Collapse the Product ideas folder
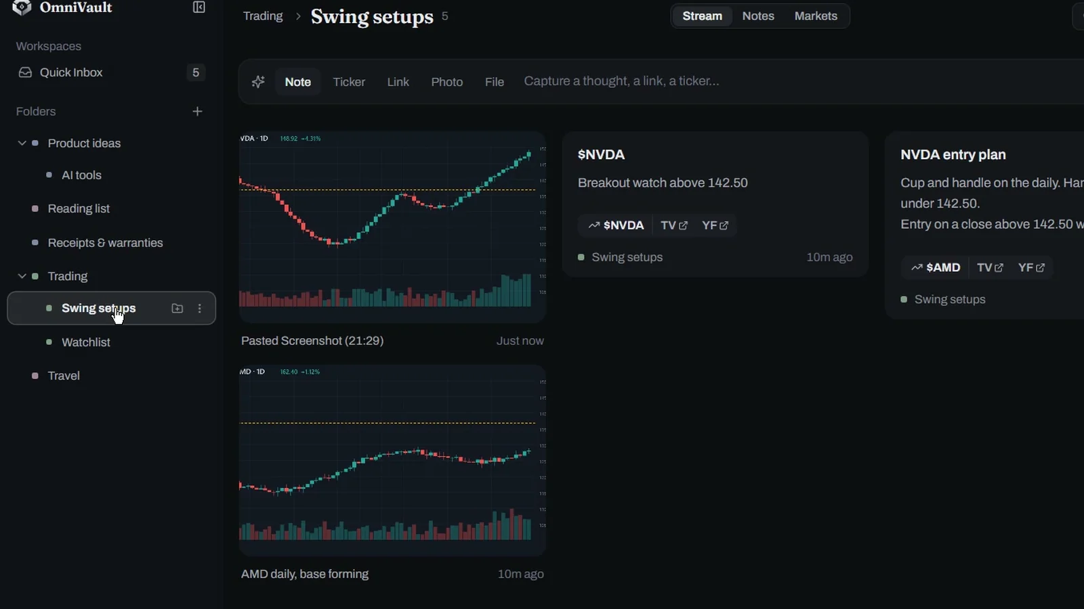This screenshot has height=609, width=1084. [x=22, y=143]
